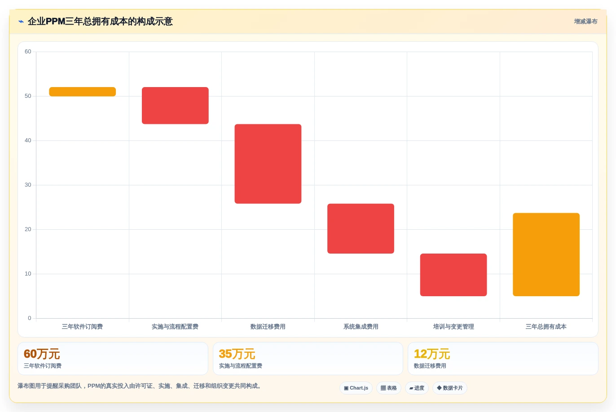The width and height of the screenshot is (616, 412).
Task: Select the orange 三年总拥有成本 bar
Action: pos(546,254)
